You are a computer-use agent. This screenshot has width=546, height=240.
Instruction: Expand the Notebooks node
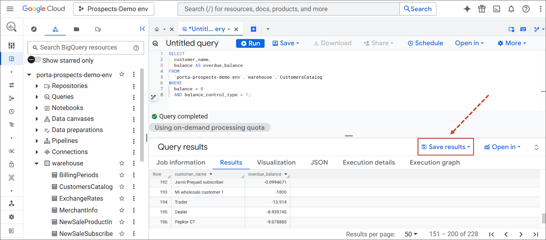(x=37, y=108)
